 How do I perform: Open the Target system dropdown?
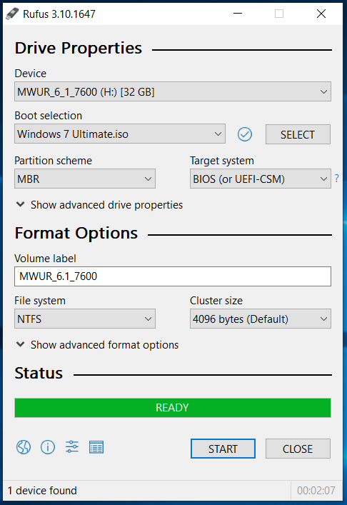click(x=261, y=179)
